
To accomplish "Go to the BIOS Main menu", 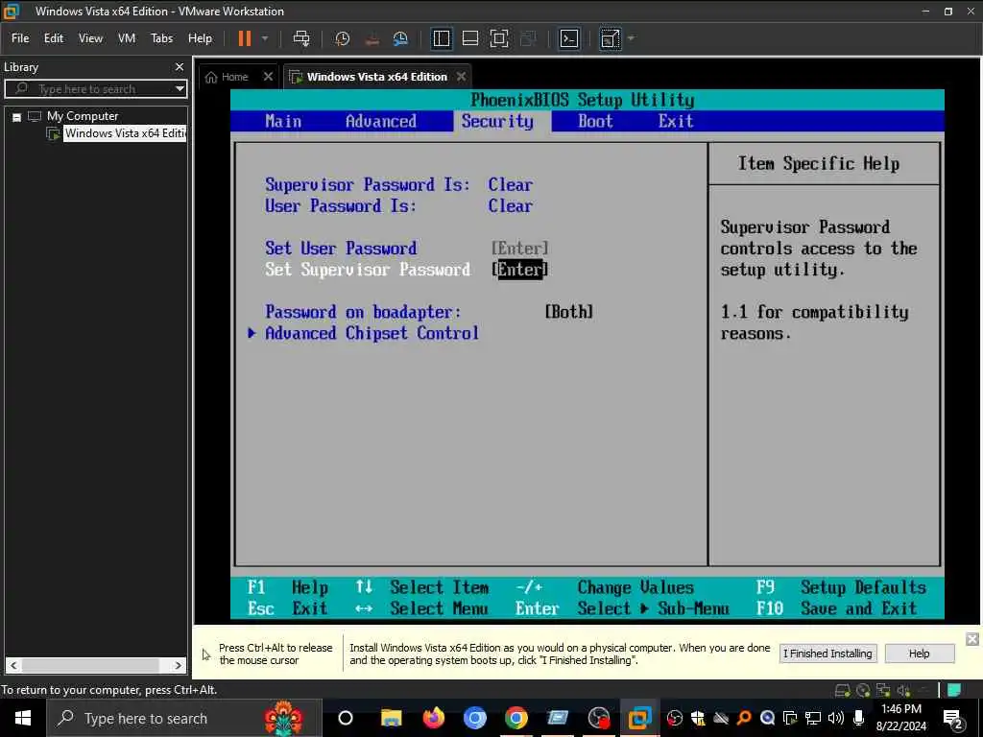I will [x=283, y=122].
